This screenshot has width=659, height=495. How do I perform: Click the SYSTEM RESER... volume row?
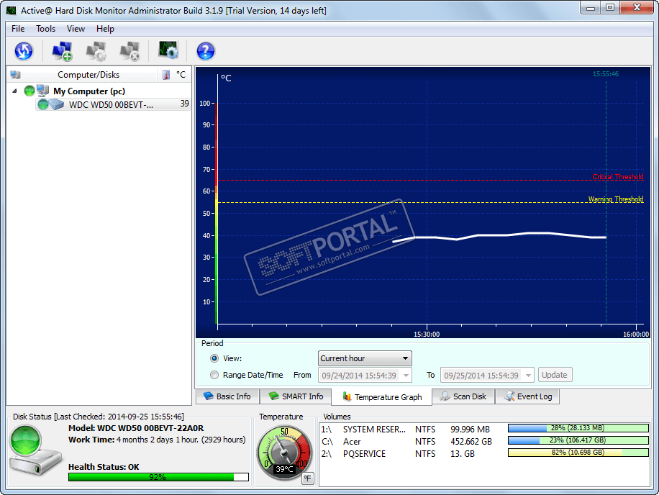coord(485,429)
